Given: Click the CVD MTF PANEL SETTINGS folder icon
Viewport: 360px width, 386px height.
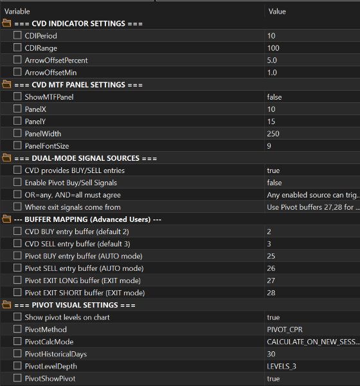Looking at the screenshot, I should point(6,84).
